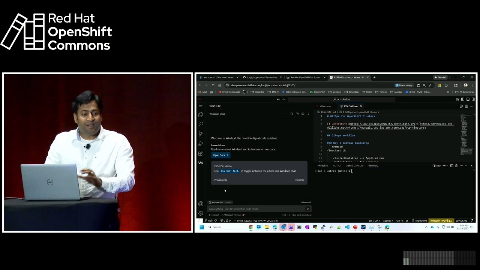Open the Search view in activity bar
The image size is (480, 270).
pyautogui.click(x=201, y=124)
